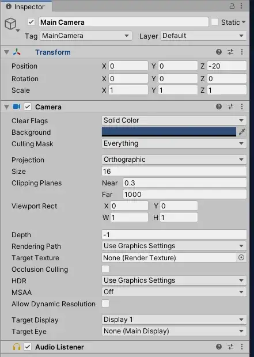Open Audio Listener help reference

[x=219, y=347]
